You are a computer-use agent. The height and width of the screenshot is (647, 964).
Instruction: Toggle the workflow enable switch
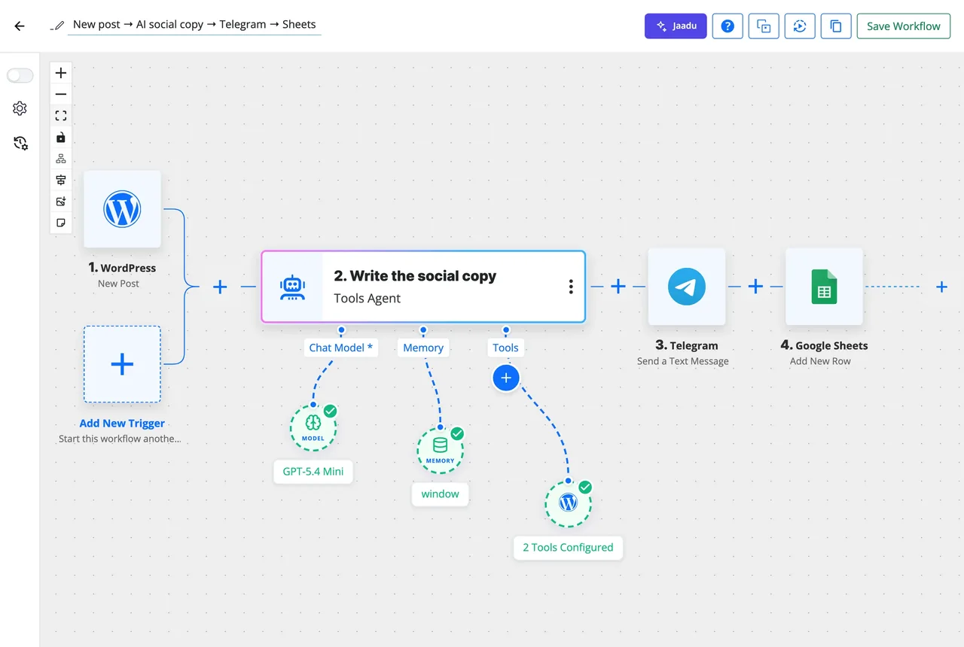tap(20, 75)
